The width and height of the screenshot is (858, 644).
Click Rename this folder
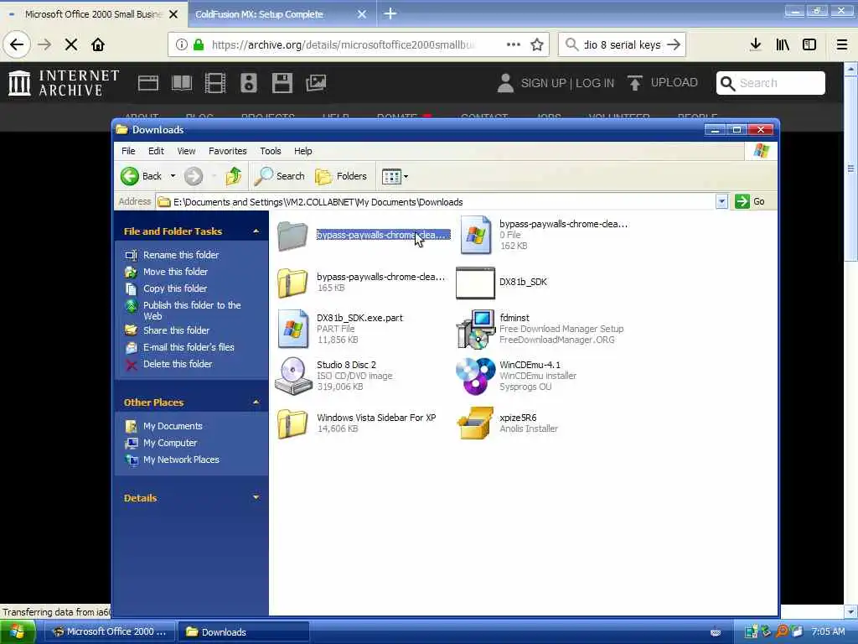tap(181, 255)
